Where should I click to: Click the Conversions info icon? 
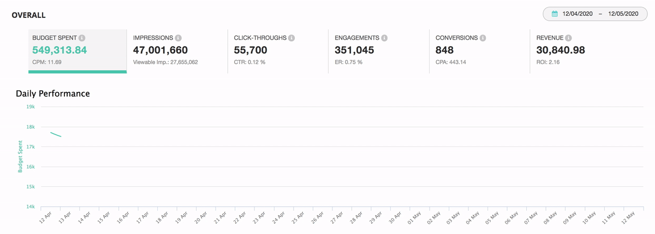pos(483,38)
